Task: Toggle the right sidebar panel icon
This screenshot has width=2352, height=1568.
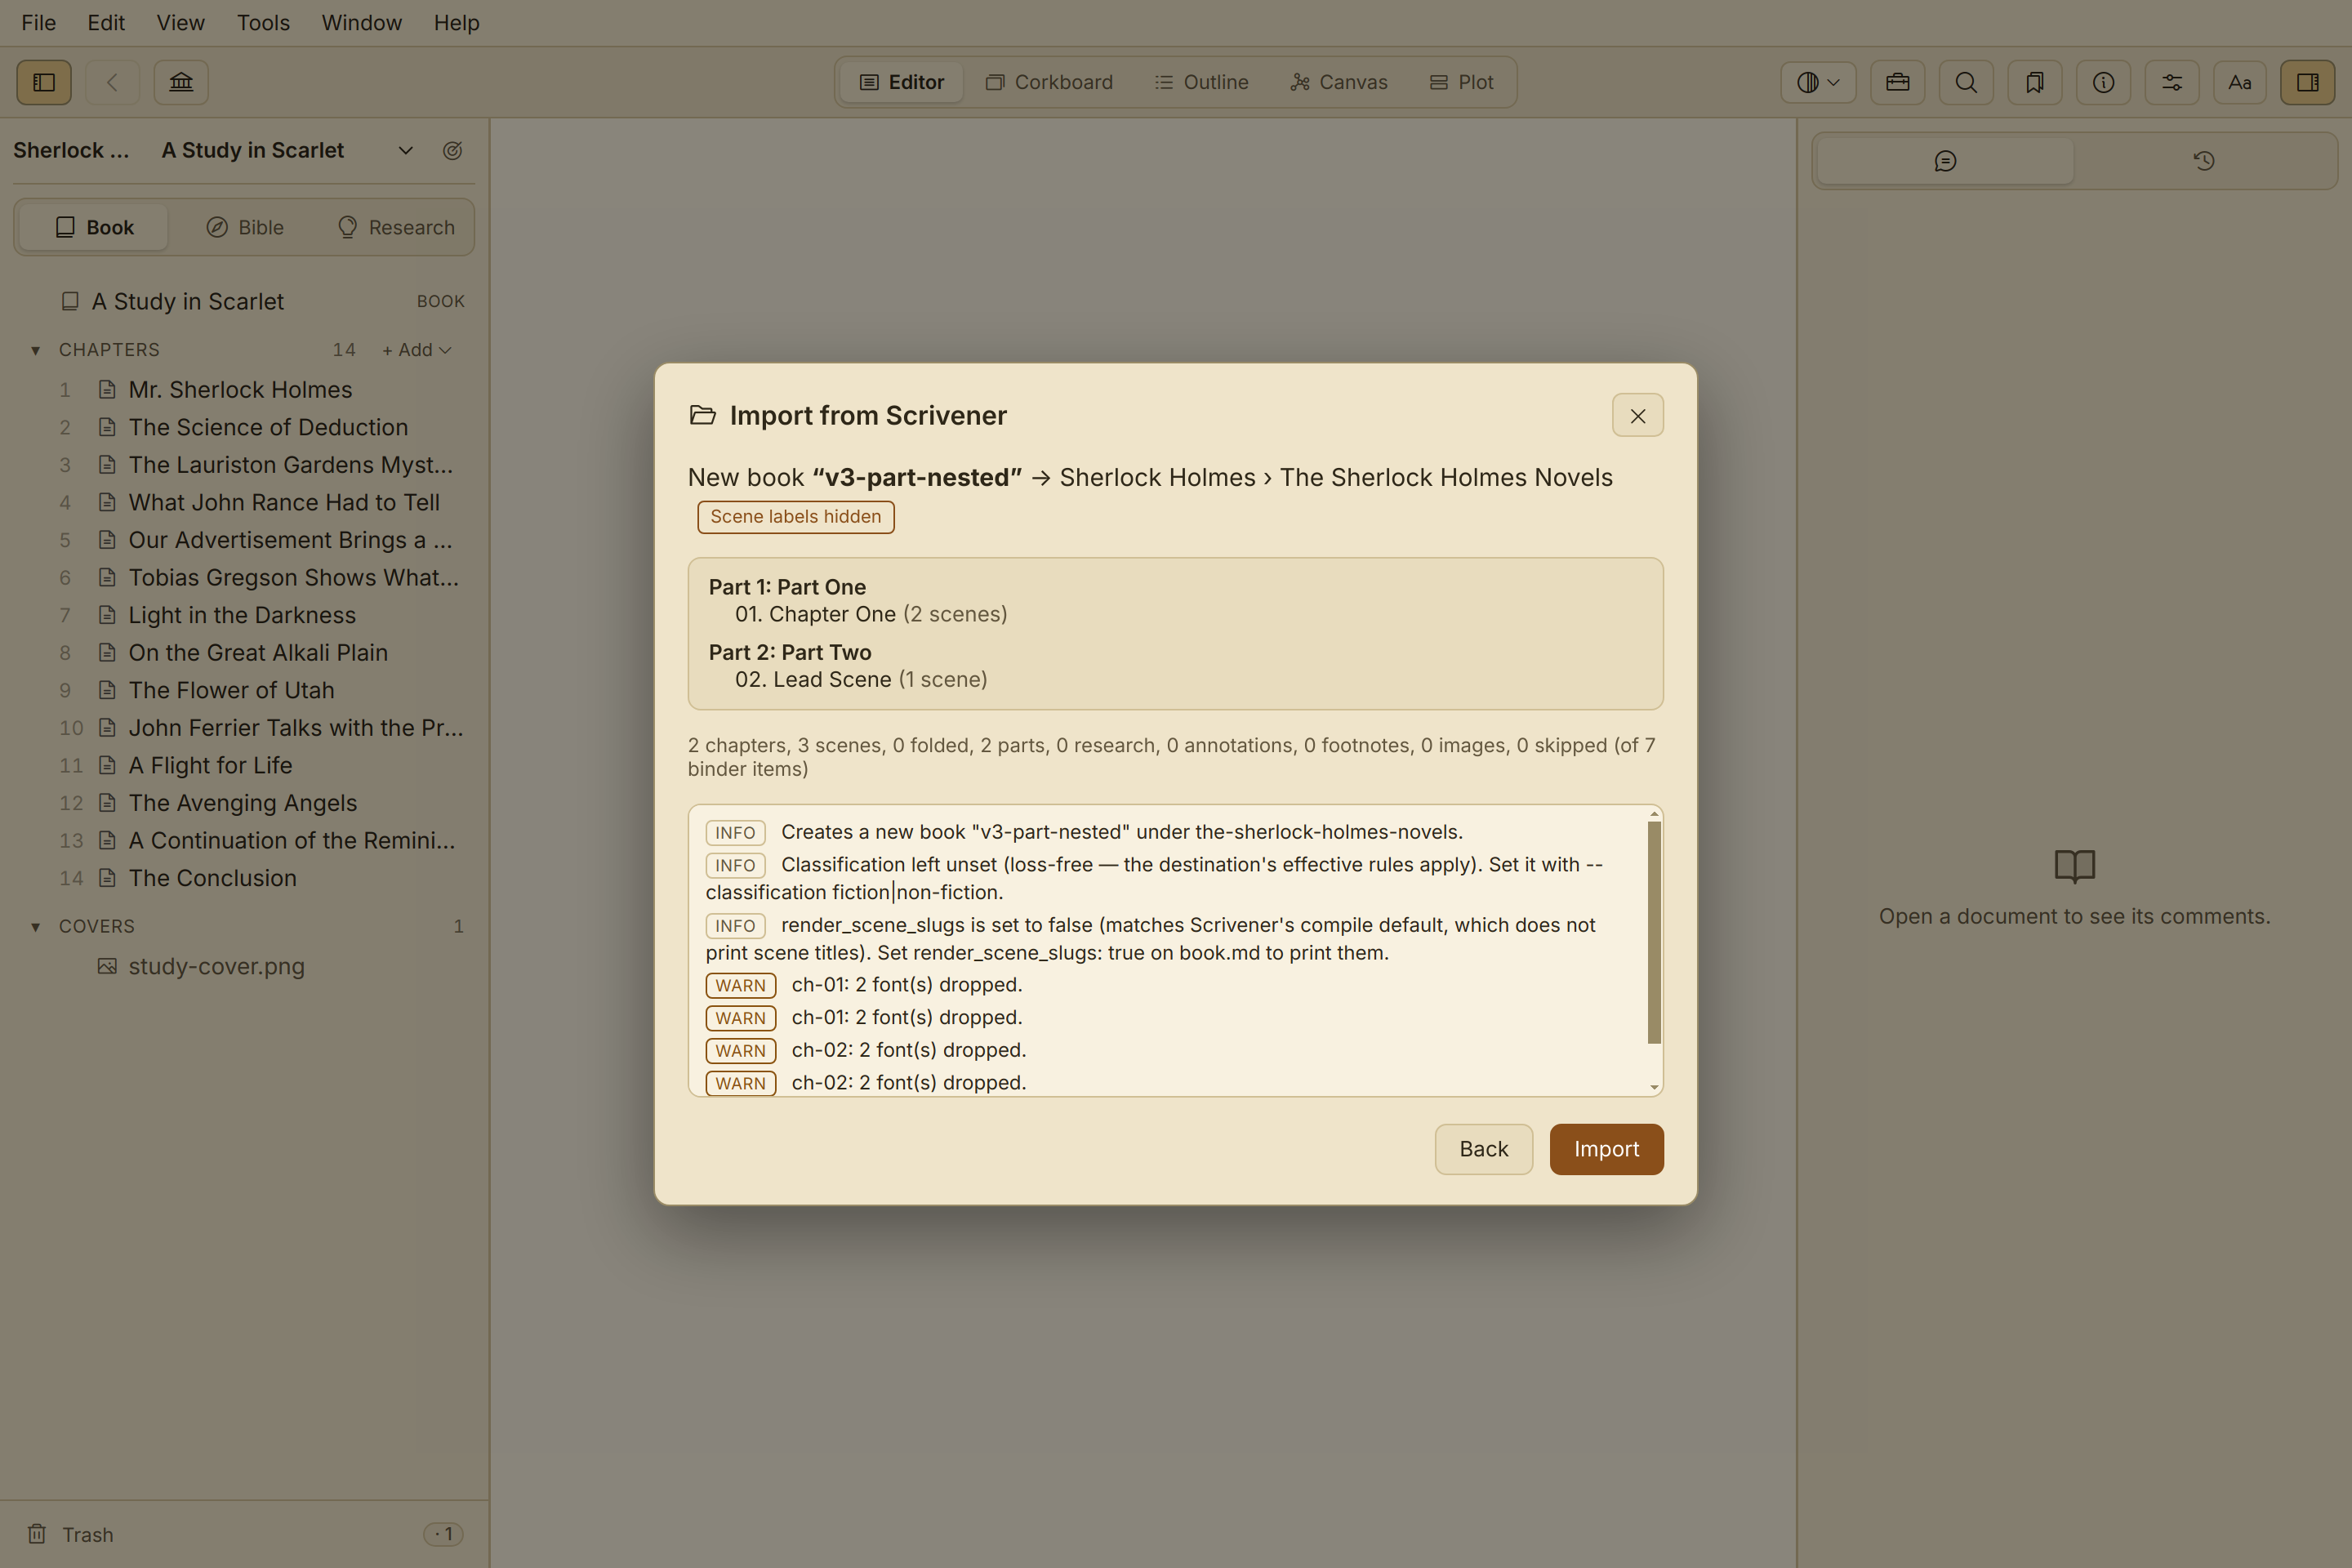Action: (2308, 82)
